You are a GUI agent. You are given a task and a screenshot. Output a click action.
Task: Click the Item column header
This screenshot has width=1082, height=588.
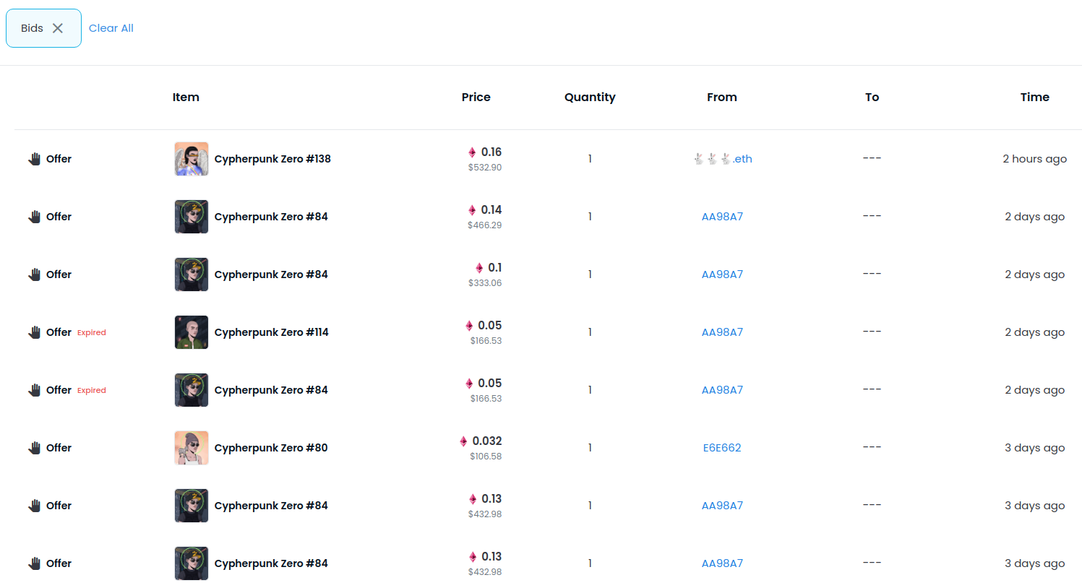(186, 97)
